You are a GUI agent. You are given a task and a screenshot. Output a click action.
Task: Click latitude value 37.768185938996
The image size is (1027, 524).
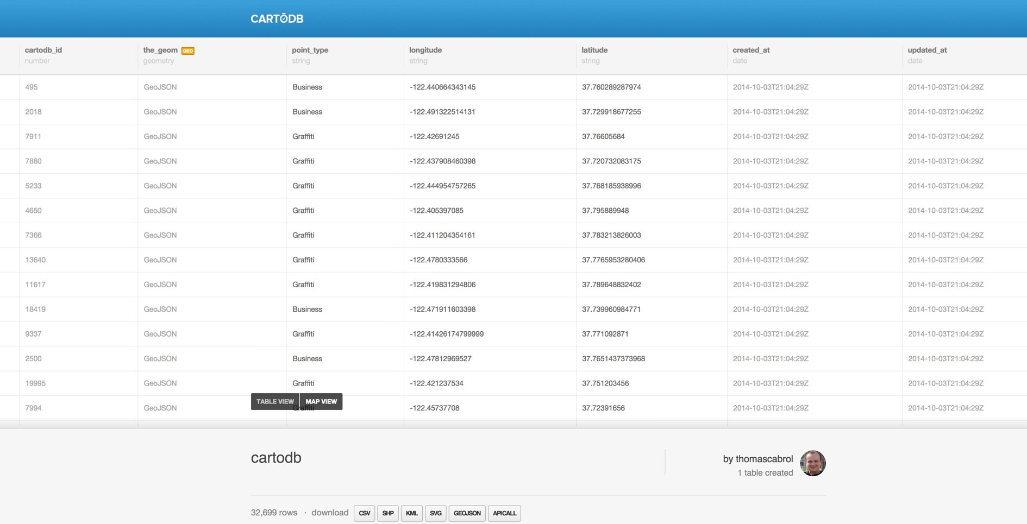tap(611, 186)
